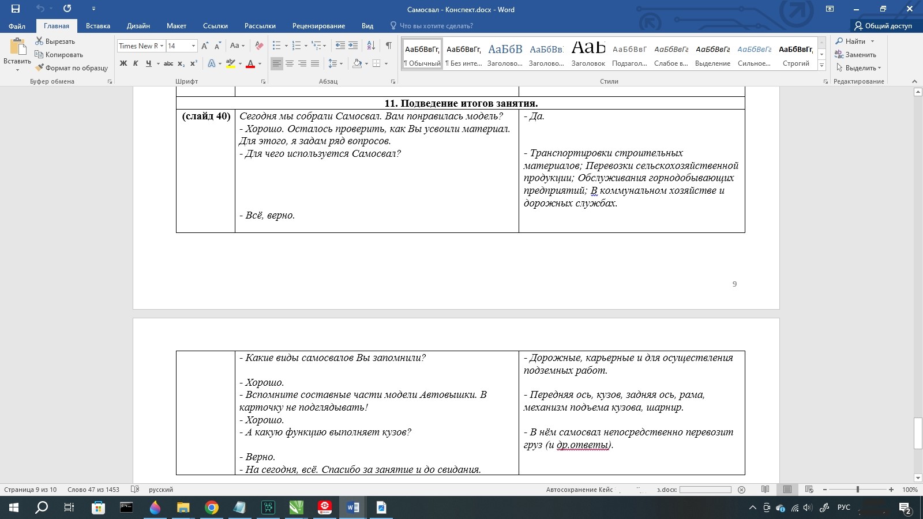Viewport: 923px width, 519px height.
Task: Click the Increase Indent icon
Action: click(353, 46)
